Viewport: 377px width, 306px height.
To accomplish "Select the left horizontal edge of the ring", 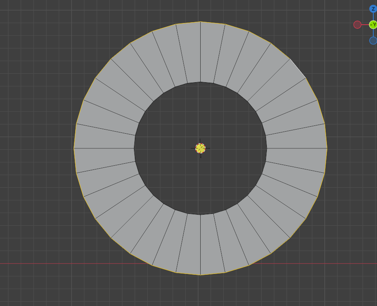I will 104,148.
